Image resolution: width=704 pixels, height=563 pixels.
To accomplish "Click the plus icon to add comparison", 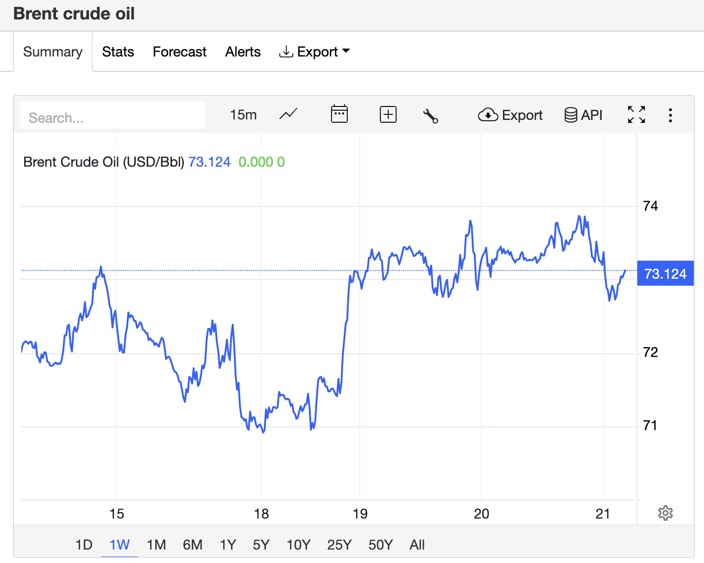I will click(x=388, y=114).
